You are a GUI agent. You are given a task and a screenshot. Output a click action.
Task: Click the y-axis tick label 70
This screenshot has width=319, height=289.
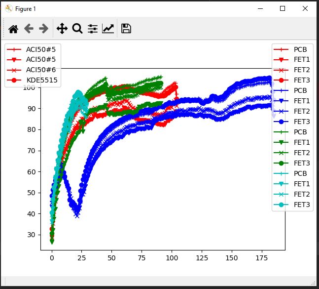point(31,151)
